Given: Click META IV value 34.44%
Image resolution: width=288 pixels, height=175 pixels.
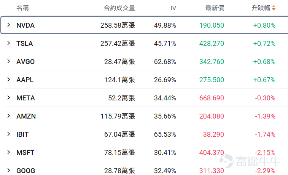Looking at the screenshot, I should pyautogui.click(x=165, y=98).
